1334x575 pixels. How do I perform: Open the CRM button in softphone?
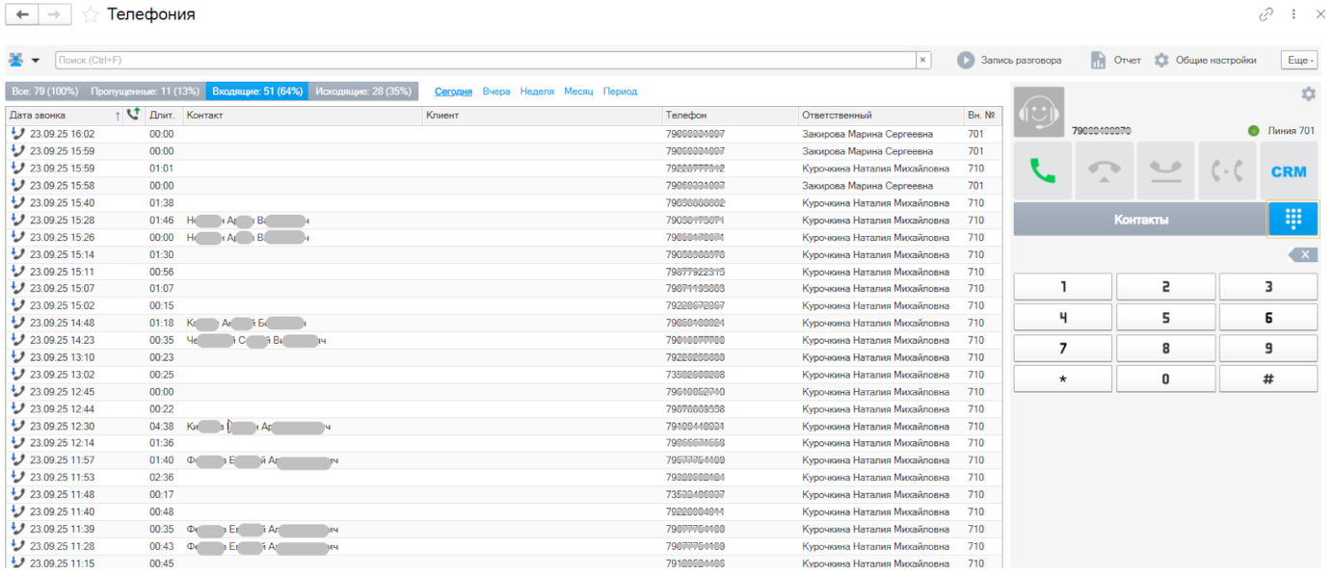[x=1289, y=171]
